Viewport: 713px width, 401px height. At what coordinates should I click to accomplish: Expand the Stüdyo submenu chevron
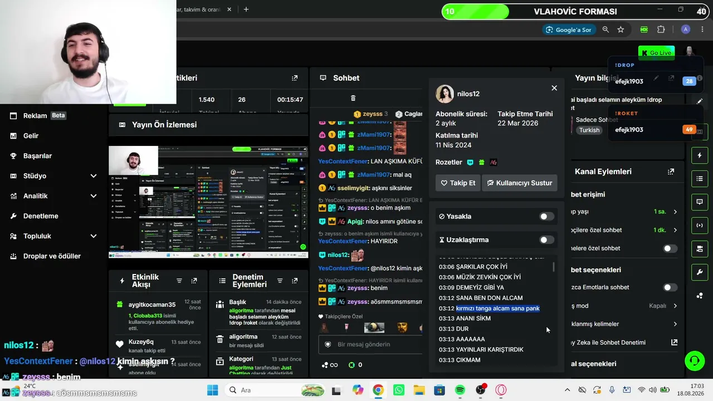[94, 176]
